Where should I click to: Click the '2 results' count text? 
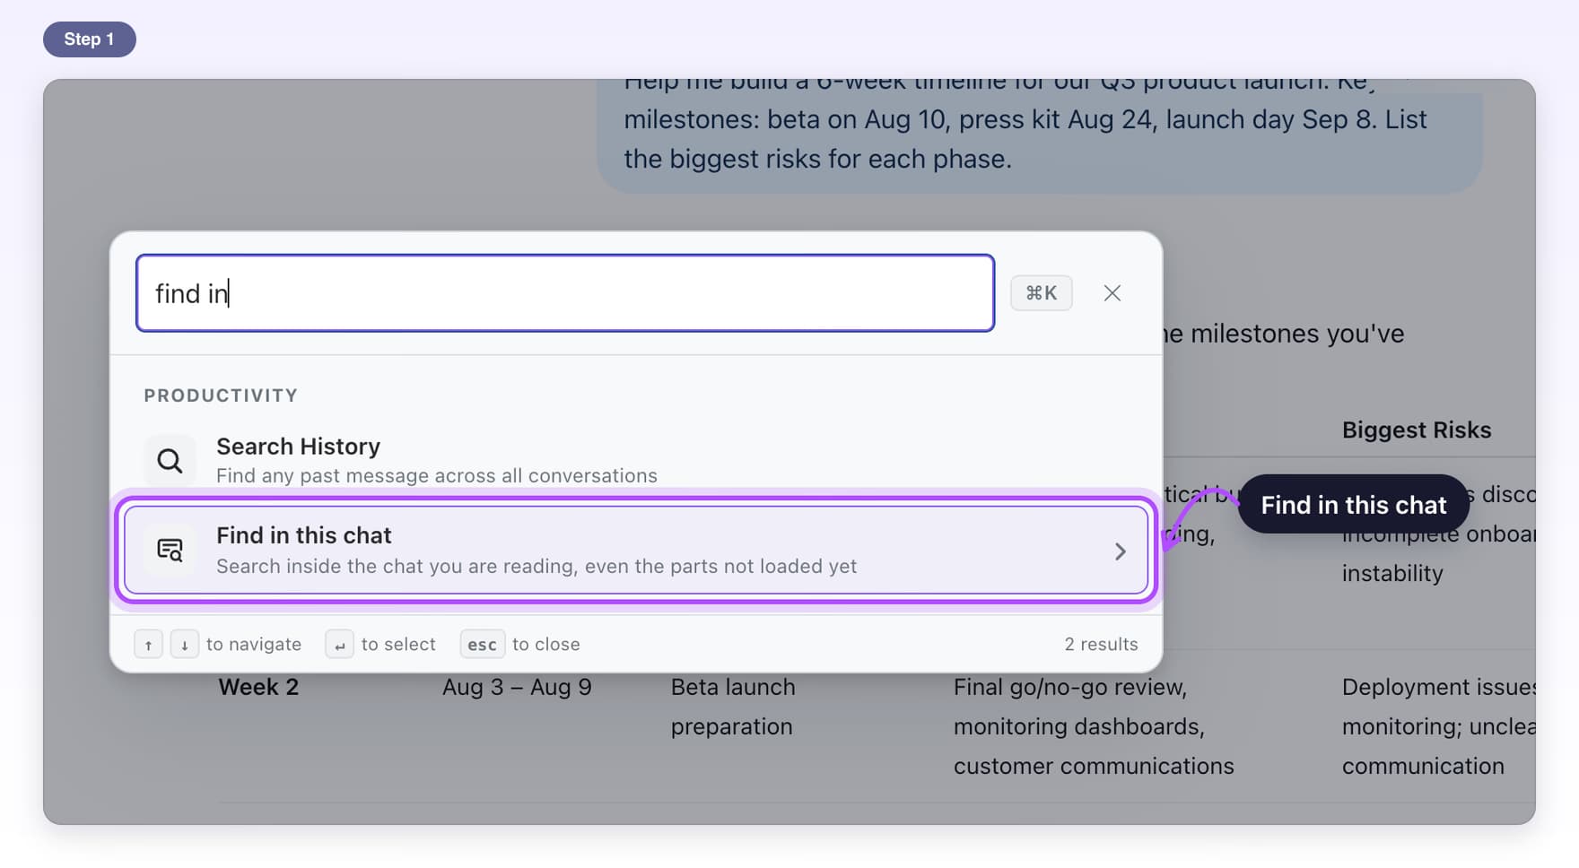pos(1101,644)
